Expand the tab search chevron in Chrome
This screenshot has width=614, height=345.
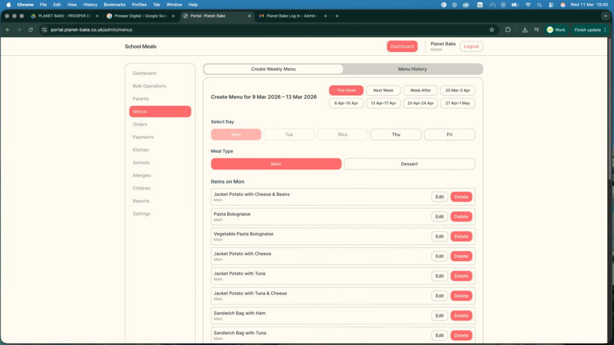pyautogui.click(x=605, y=16)
